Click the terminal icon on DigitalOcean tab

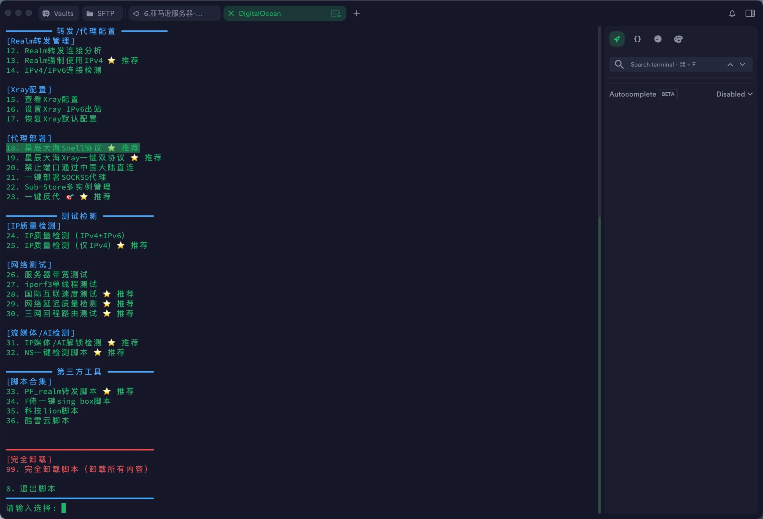tap(336, 13)
